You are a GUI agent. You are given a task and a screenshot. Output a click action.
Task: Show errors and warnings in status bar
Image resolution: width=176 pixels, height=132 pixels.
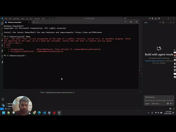pos(8,109)
